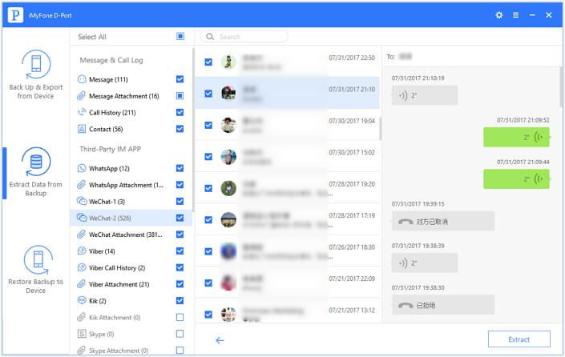Open conversation dated 07/21/2017 22:09
Image resolution: width=565 pixels, height=357 pixels.
287,283
